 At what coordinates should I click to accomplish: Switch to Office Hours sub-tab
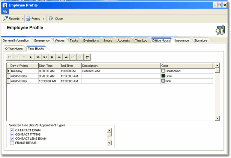point(14,49)
